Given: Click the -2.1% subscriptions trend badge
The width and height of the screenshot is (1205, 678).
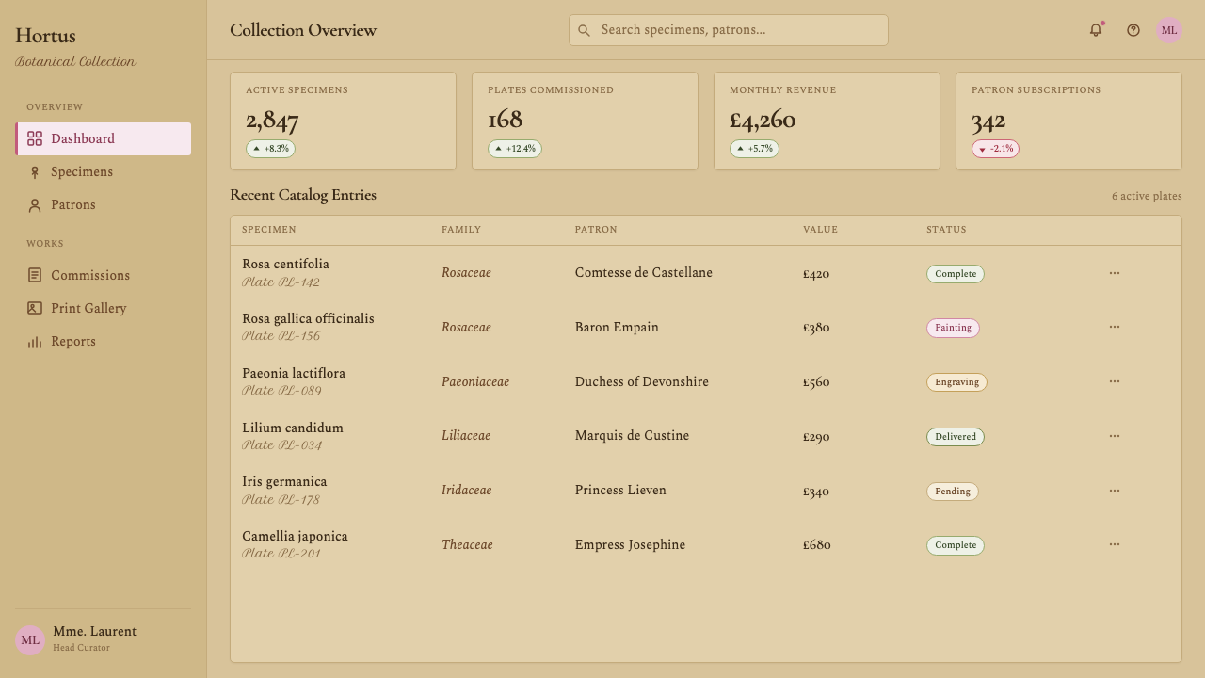Looking at the screenshot, I should 995,149.
